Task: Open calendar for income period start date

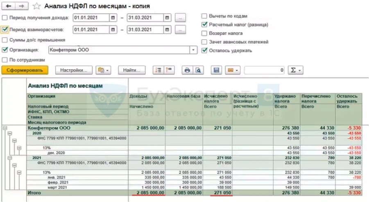Action: (113, 18)
